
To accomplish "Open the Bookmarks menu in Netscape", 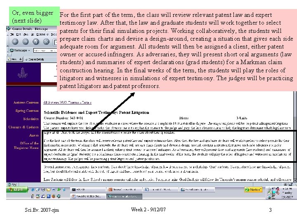I will pos(42,35).
